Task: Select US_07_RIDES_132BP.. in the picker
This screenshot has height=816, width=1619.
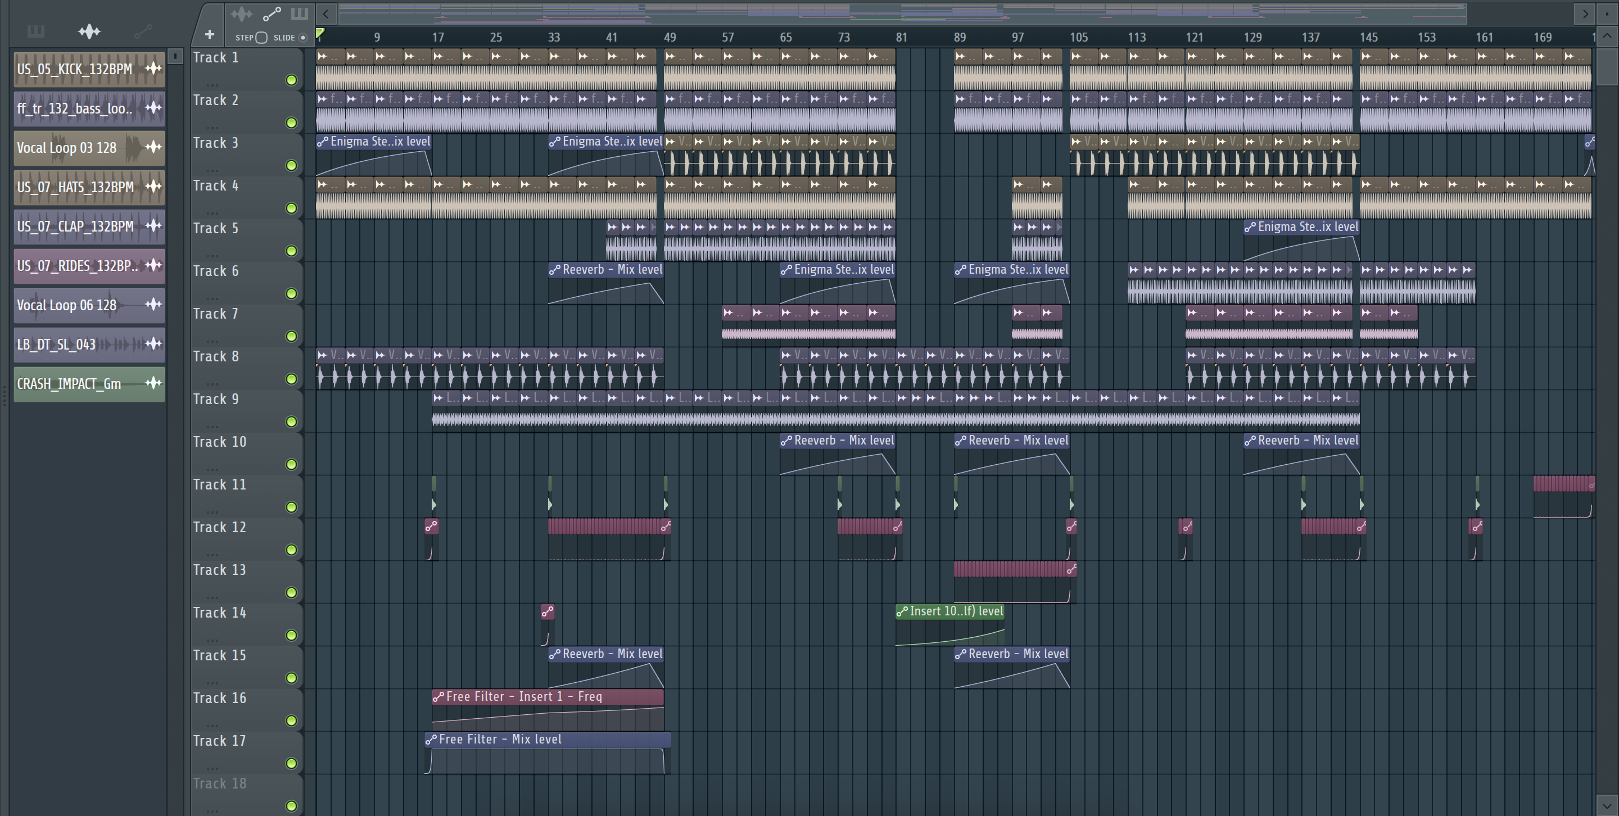Action: pyautogui.click(x=89, y=266)
